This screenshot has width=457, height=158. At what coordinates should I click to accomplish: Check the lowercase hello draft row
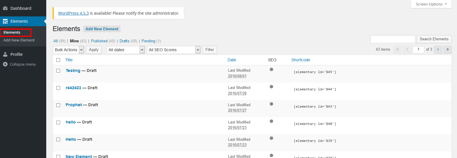click(x=58, y=122)
